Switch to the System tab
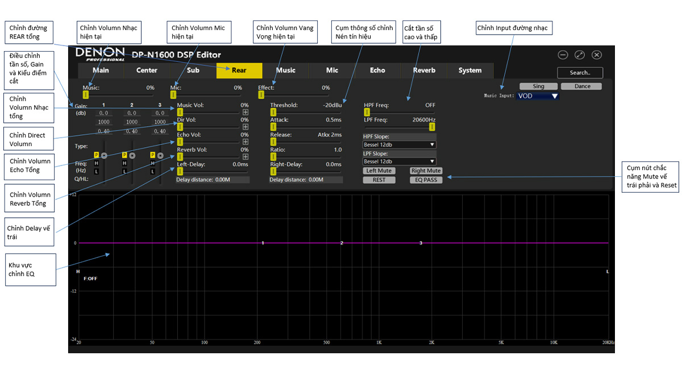The height and width of the screenshot is (390, 682). (x=470, y=70)
